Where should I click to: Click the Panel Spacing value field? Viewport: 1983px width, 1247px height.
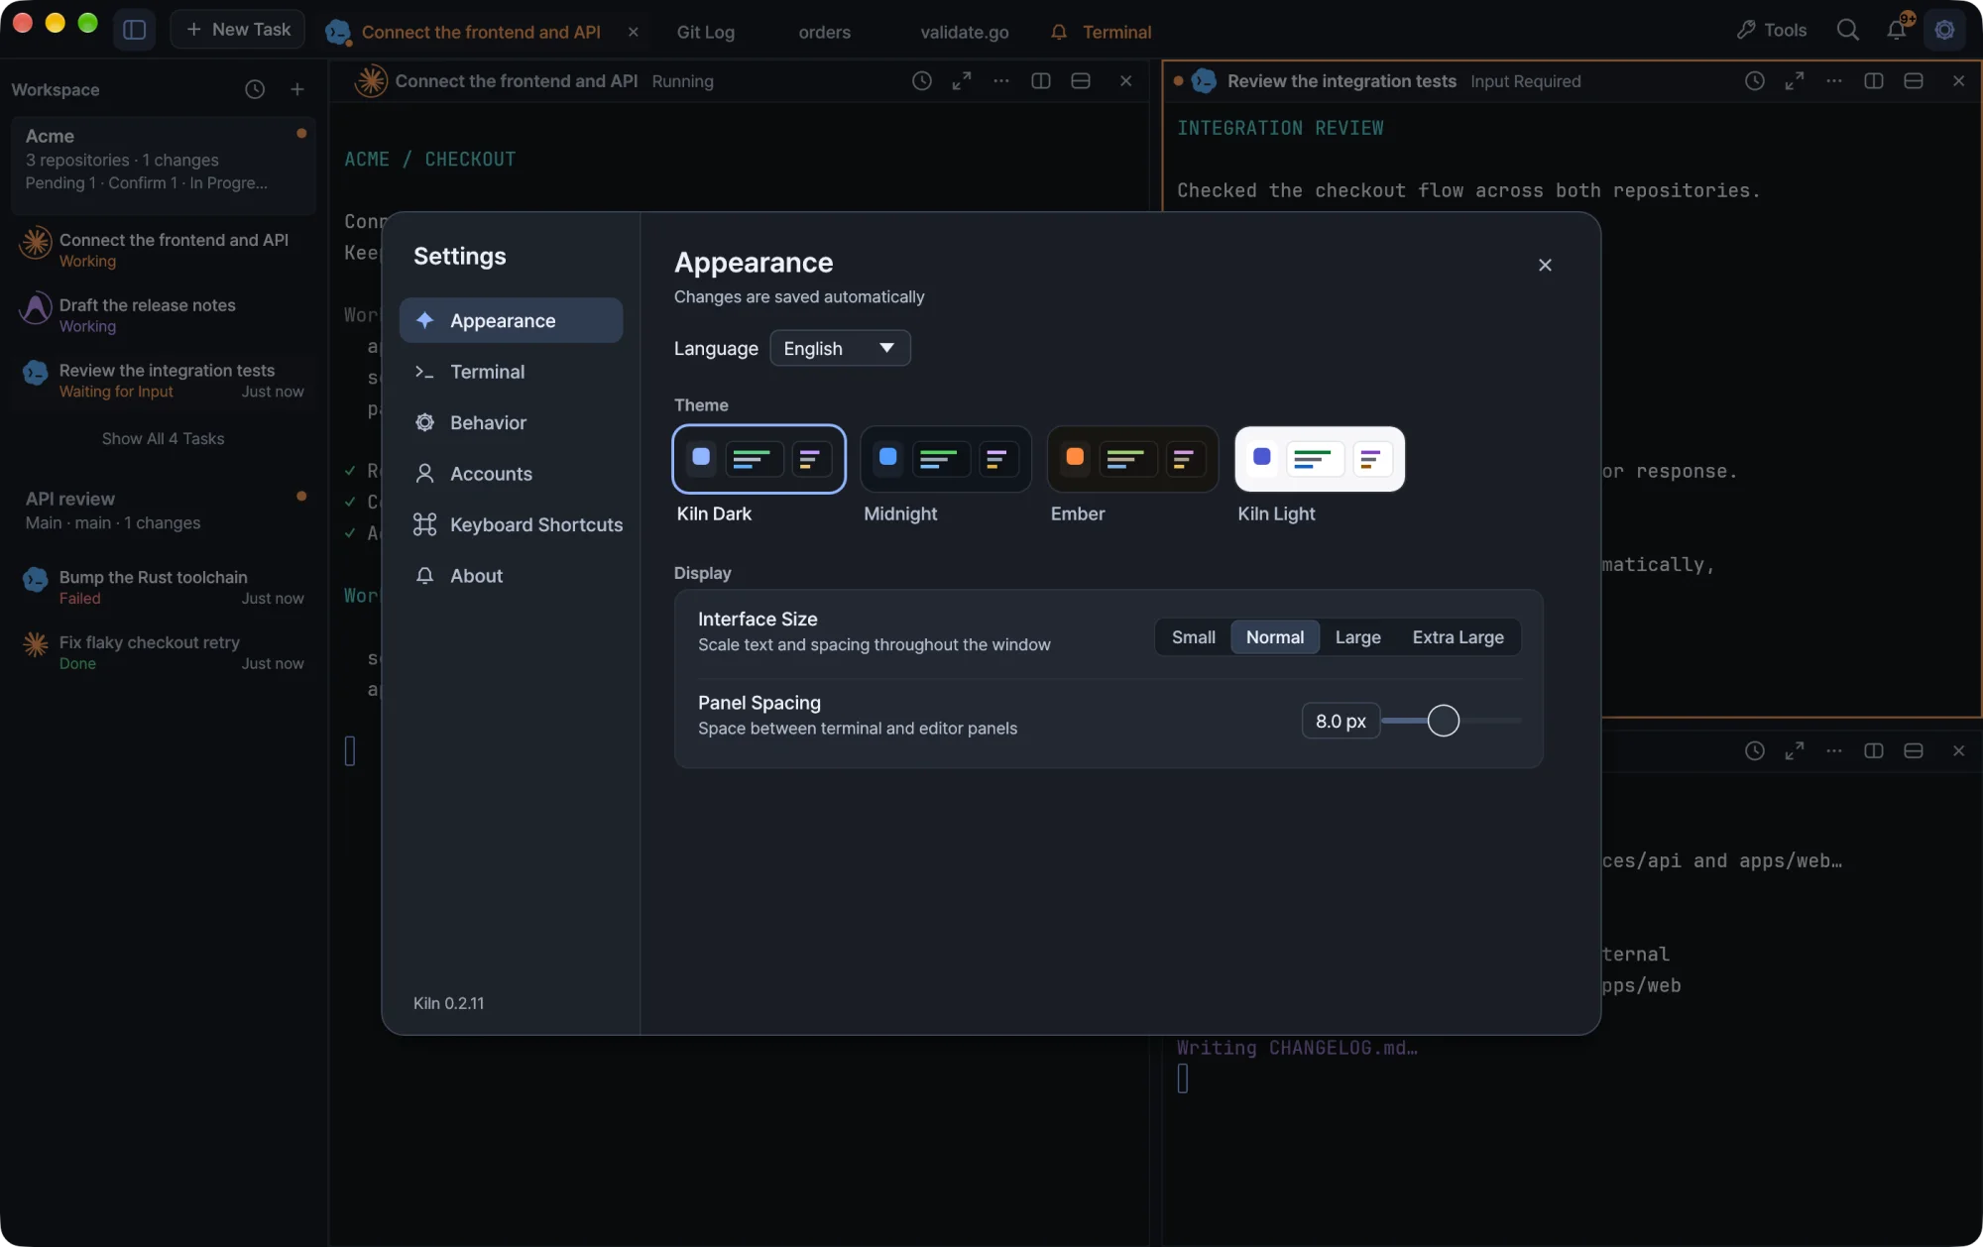pos(1341,721)
